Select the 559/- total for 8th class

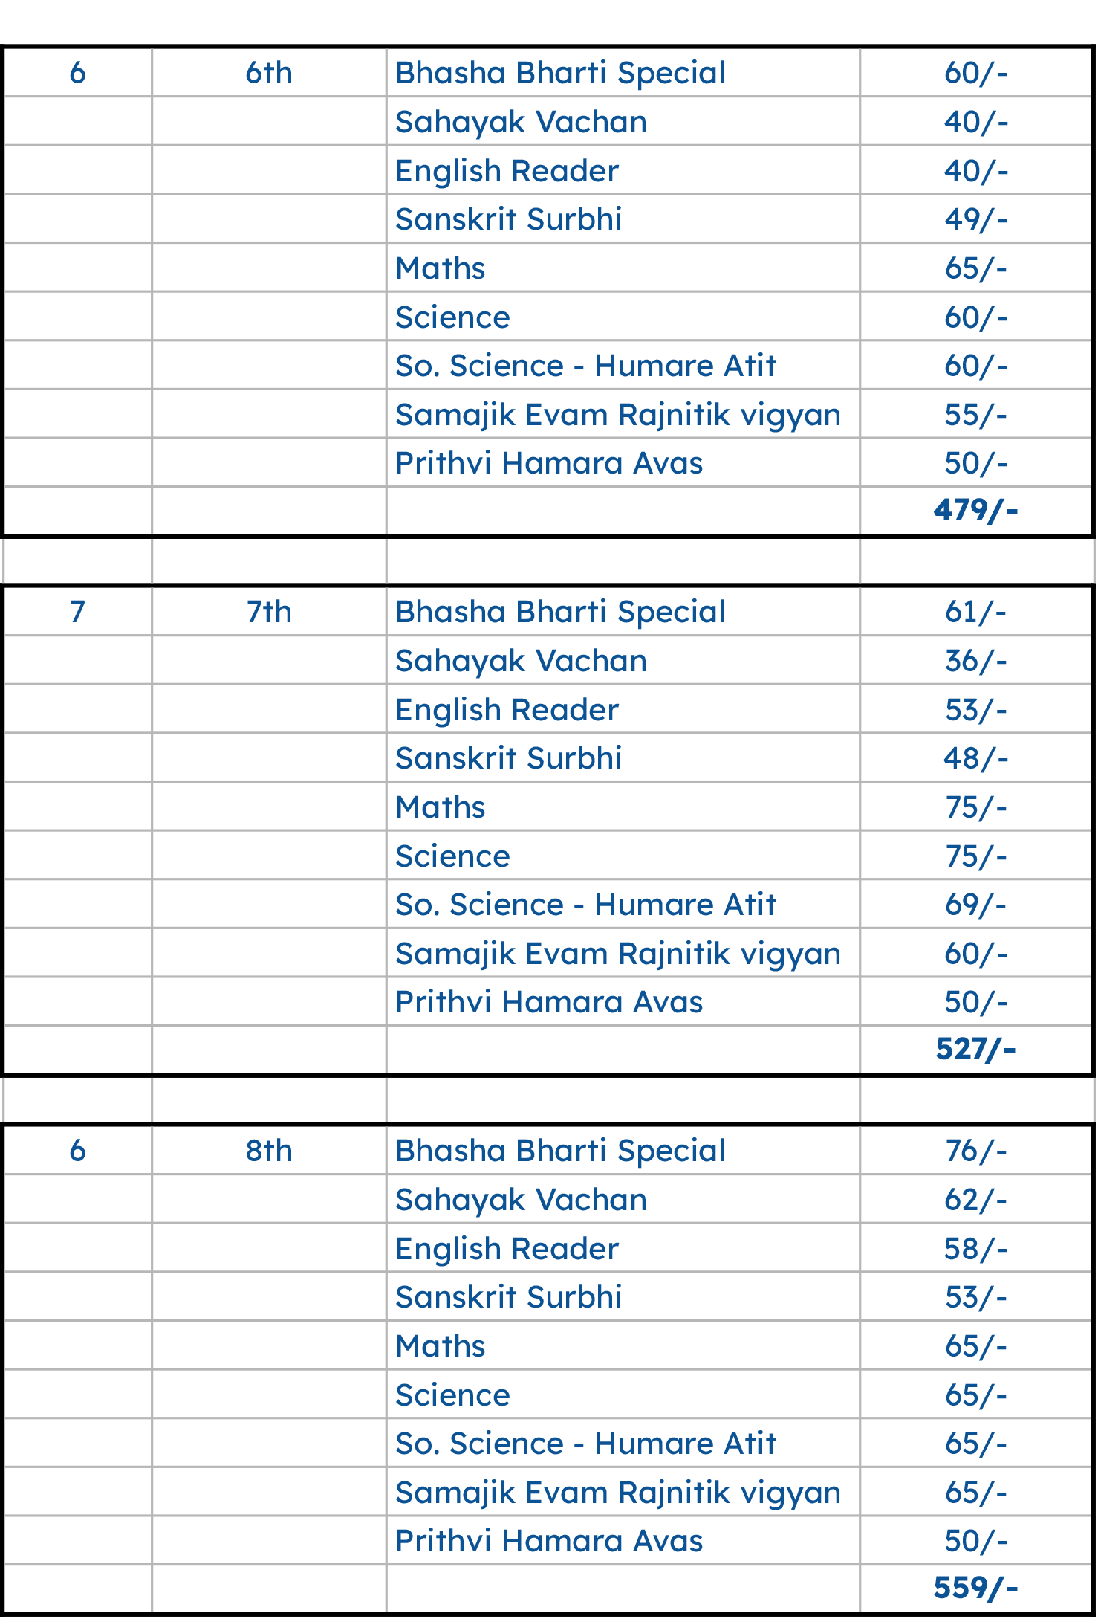coord(975,1589)
